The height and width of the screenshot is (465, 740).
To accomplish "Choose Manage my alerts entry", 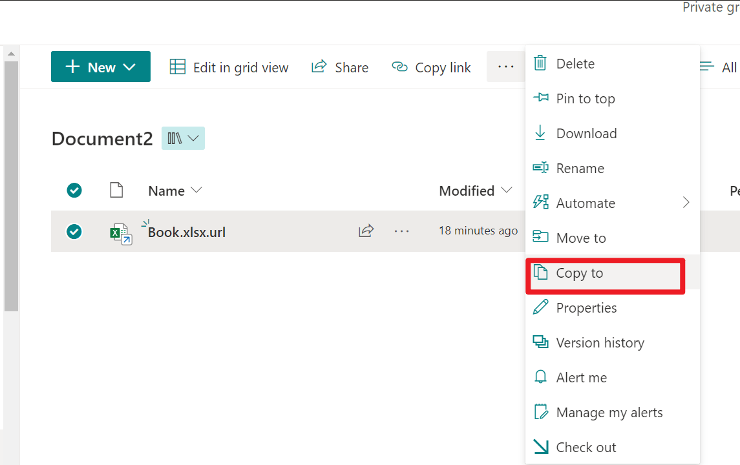I will pos(613,413).
